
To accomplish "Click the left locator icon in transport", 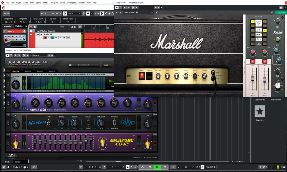I will coord(81,167).
